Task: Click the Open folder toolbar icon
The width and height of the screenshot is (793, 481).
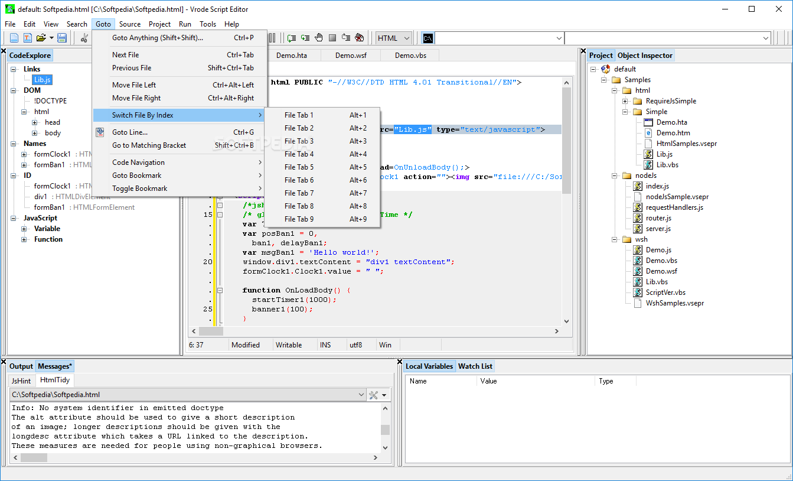Action: coord(41,38)
